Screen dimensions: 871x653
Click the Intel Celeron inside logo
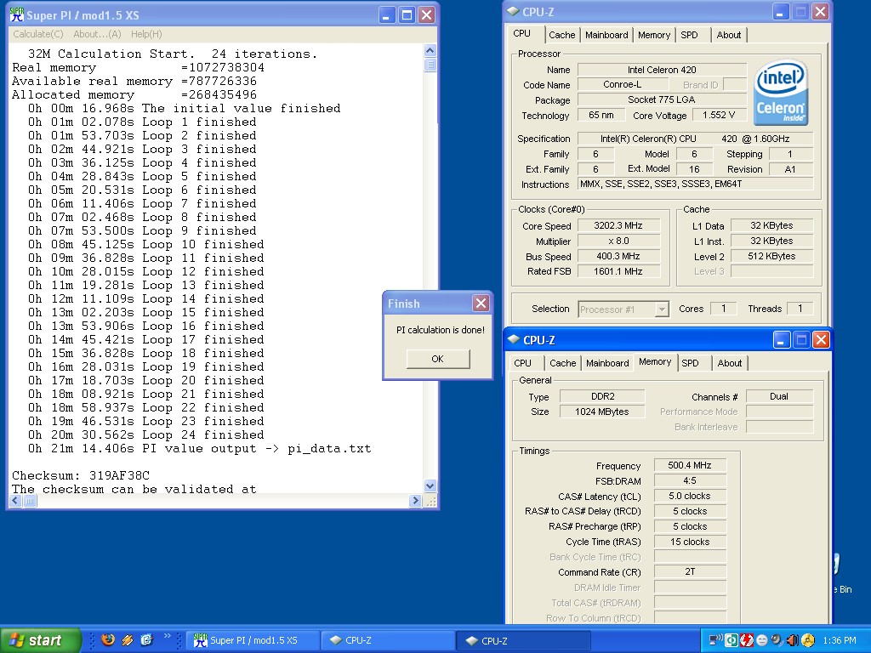click(x=781, y=92)
